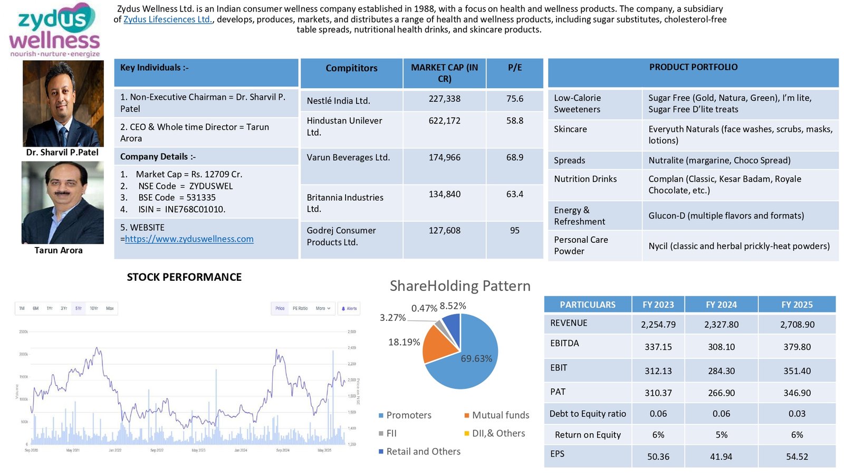The height and width of the screenshot is (475, 844).
Task: Select the 5Yr chart range
Action: (x=79, y=308)
